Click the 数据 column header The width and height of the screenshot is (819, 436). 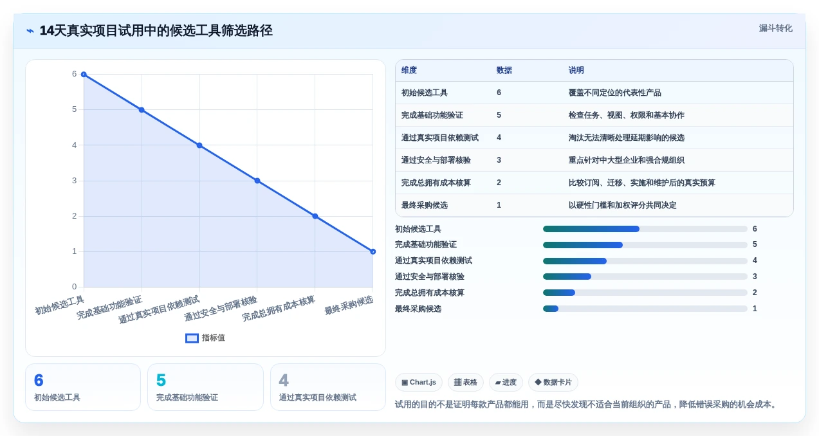tap(504, 71)
